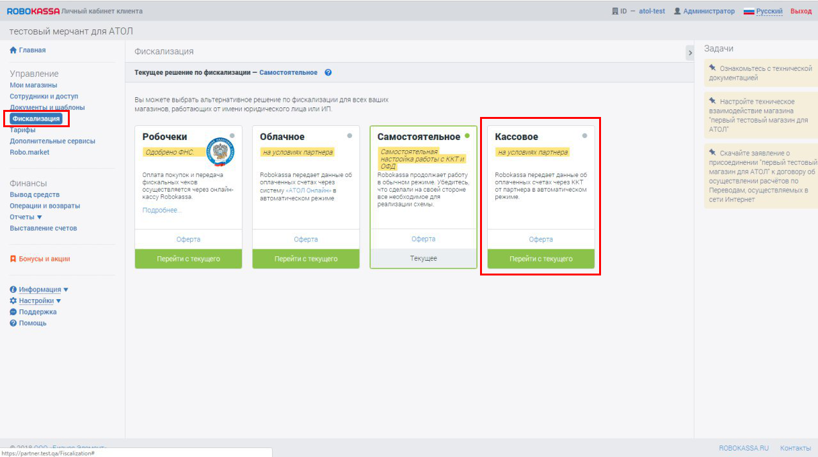Screen dimensions: 818x457
Task: Click the Информация info icon
Action: point(13,290)
